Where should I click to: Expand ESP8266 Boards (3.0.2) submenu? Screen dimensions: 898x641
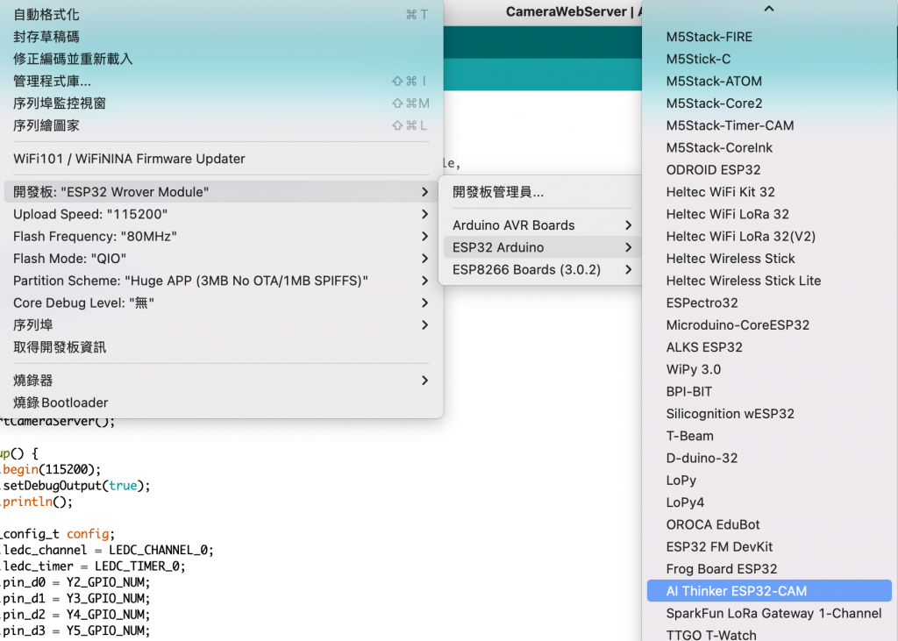[541, 270]
